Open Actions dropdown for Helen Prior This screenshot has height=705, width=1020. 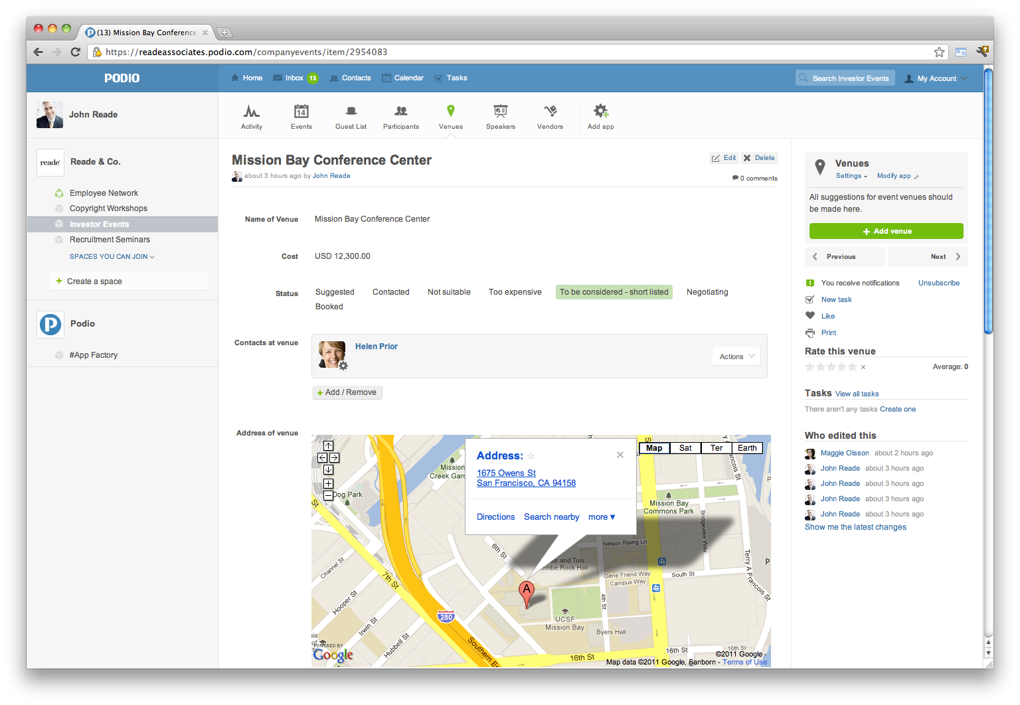coord(736,356)
